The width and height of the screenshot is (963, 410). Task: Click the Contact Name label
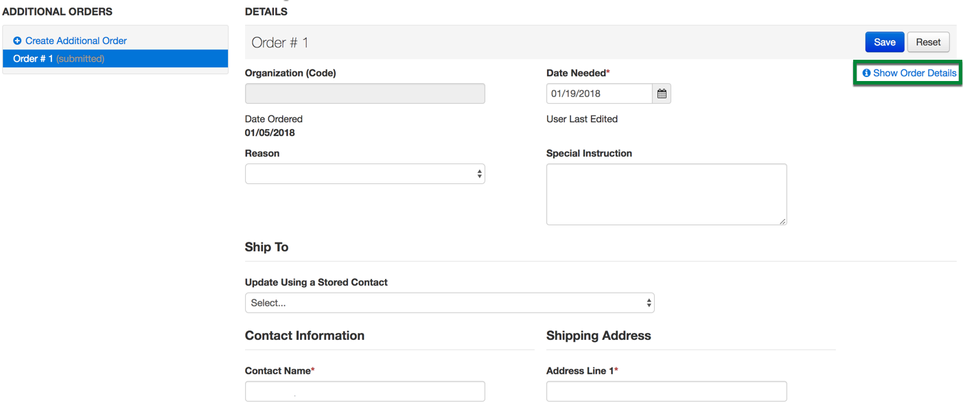coord(277,371)
